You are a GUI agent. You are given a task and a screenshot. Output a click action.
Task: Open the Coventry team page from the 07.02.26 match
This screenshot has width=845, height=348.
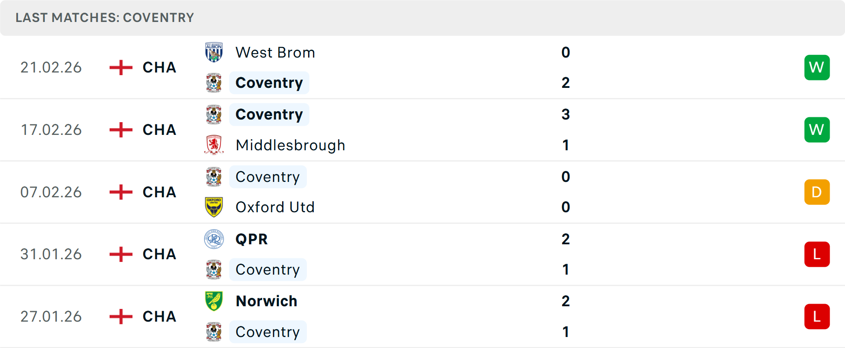[268, 177]
